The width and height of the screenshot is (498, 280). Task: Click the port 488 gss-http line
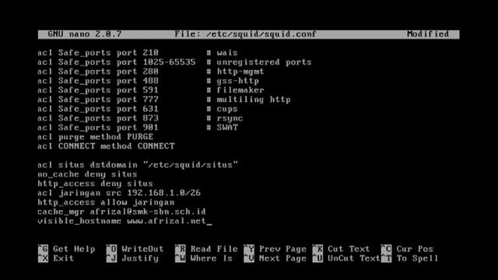pos(149,81)
